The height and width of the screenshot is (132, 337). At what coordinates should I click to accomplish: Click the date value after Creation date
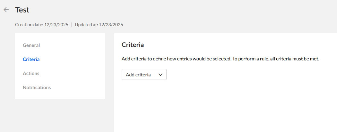[x=56, y=25]
